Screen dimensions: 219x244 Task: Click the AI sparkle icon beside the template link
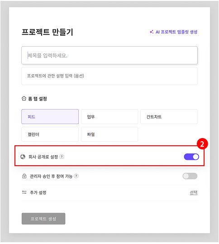pos(151,32)
